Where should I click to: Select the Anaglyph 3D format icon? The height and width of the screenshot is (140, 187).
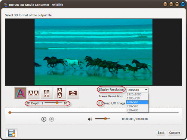[x=20, y=93]
